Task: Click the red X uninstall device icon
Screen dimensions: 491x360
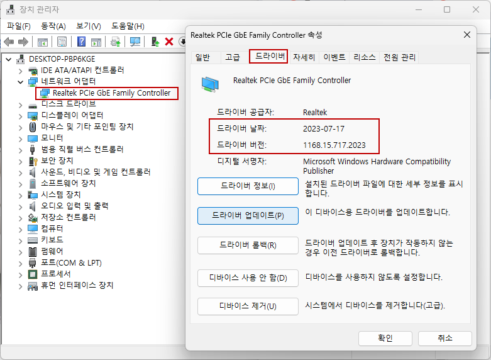Action: pyautogui.click(x=169, y=42)
